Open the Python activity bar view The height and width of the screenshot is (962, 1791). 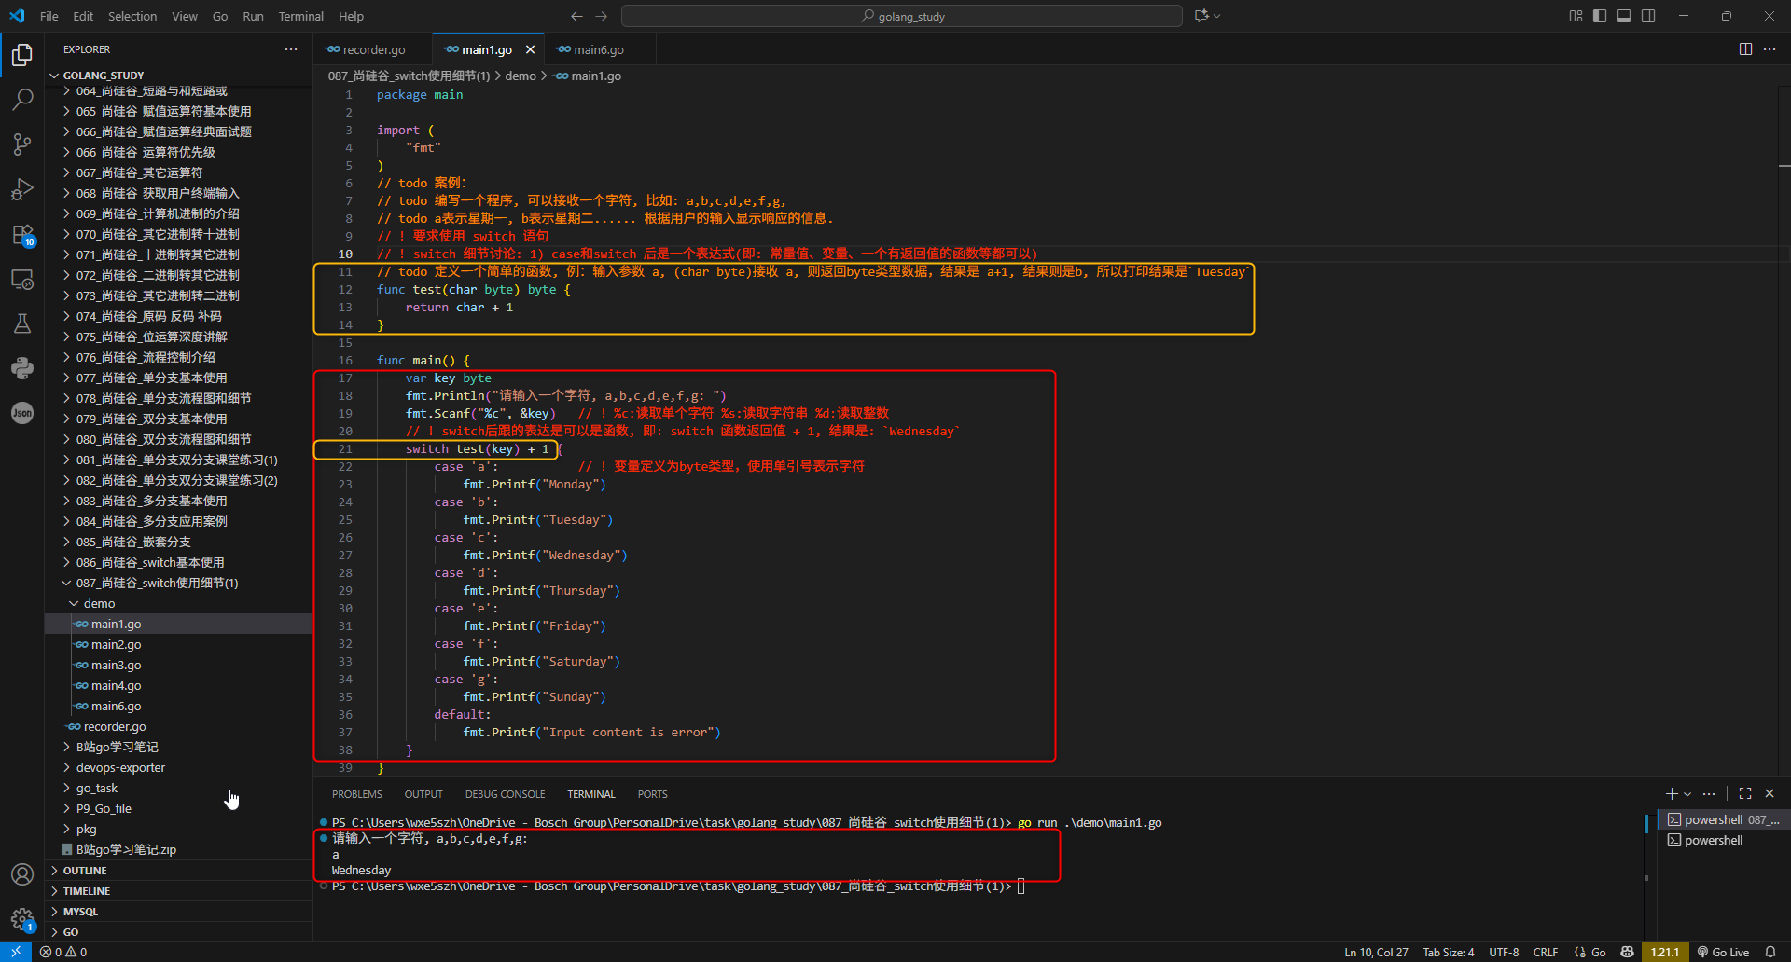(x=22, y=368)
